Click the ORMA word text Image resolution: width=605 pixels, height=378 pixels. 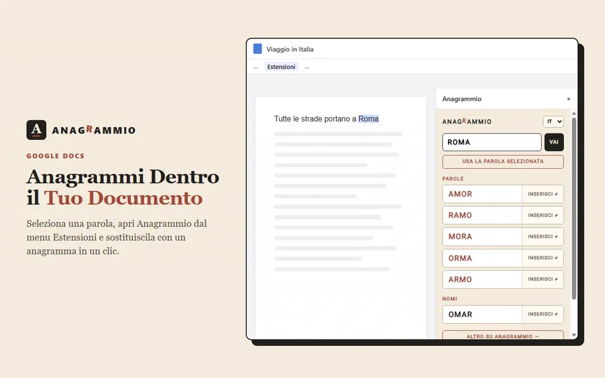[460, 258]
